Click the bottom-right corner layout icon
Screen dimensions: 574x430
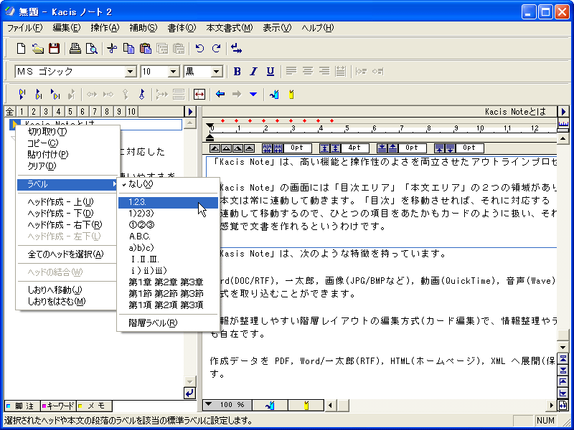[563, 405]
